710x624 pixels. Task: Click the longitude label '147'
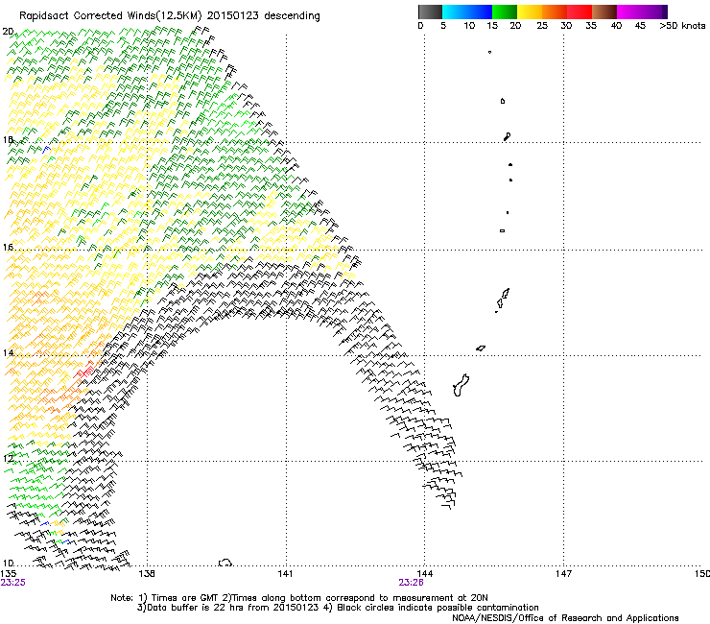(563, 574)
